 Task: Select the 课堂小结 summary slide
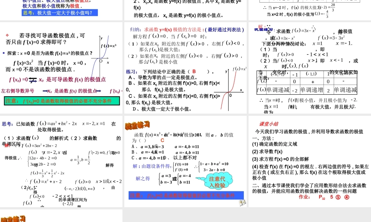point(309,161)
